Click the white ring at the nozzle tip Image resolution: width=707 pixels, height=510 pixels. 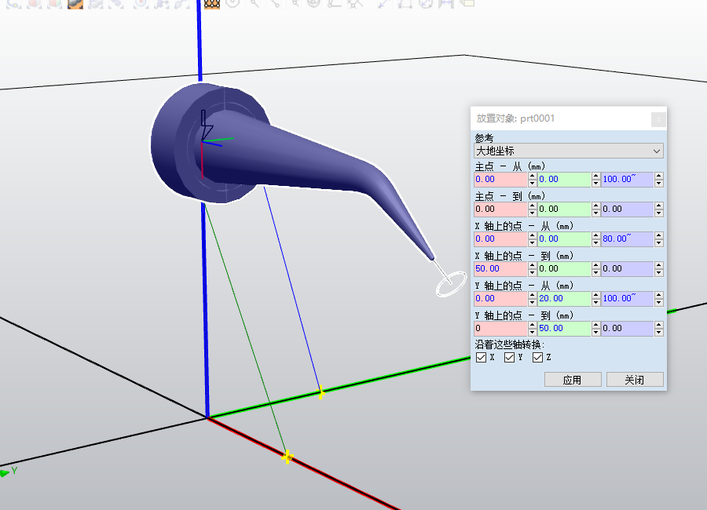pyautogui.click(x=452, y=284)
